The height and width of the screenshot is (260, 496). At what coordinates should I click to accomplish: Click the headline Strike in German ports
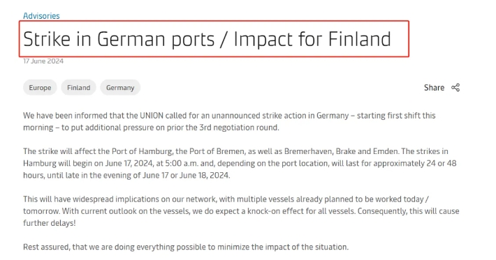tap(119, 40)
